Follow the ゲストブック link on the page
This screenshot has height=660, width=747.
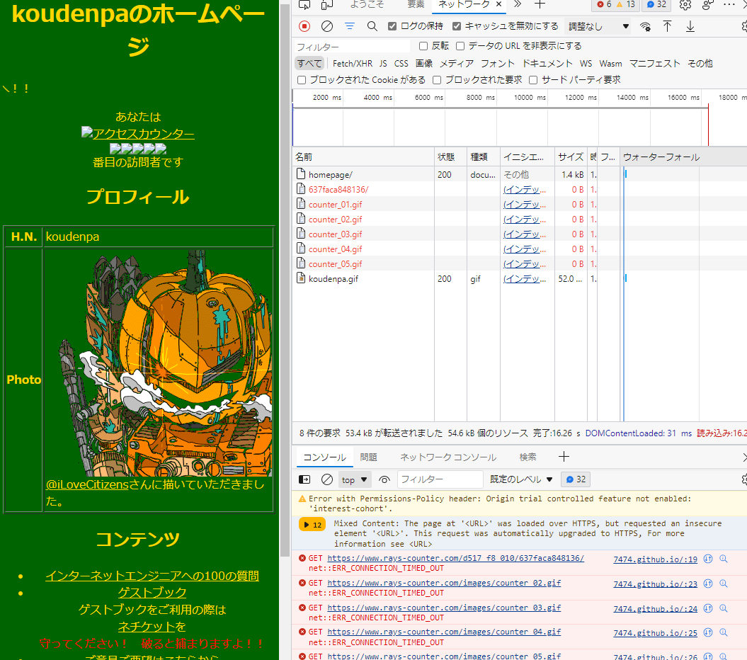[151, 593]
